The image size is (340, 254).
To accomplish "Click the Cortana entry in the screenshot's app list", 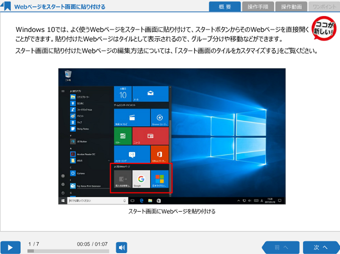I will [x=77, y=173].
